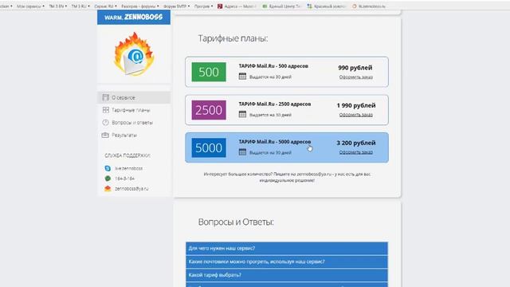Viewport: 510px width, 287px height.
Task: Click the WARM. ZENNOBOSS header banner
Action: 134,18
